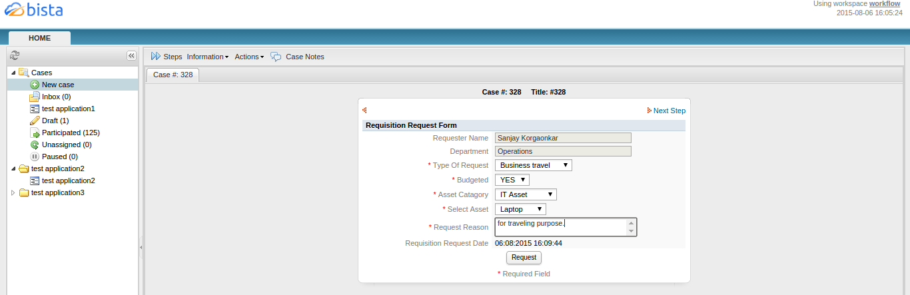Open the Information menu
The width and height of the screenshot is (910, 295).
[207, 57]
